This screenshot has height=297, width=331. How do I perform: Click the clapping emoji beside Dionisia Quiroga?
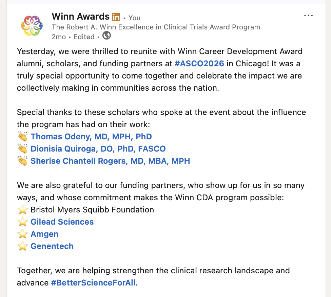click(22, 149)
